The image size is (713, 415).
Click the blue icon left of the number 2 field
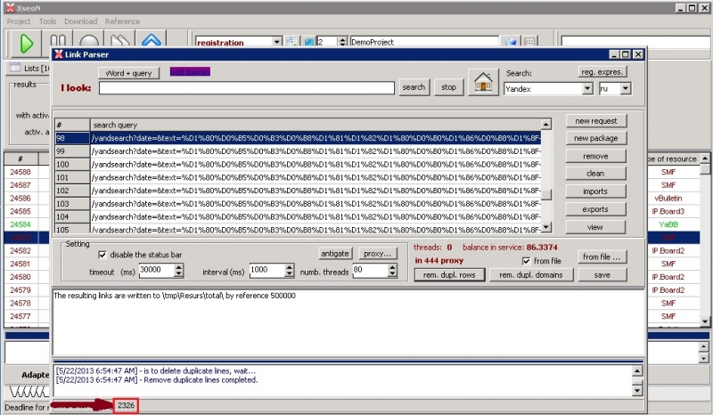point(309,42)
